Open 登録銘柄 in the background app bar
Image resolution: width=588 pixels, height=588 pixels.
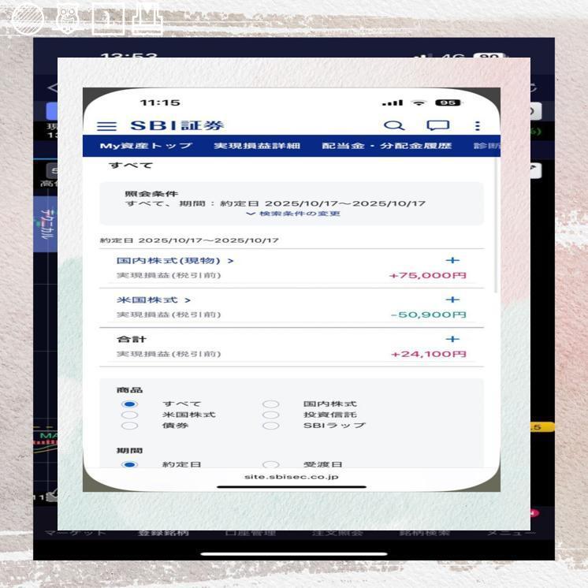coord(163,533)
